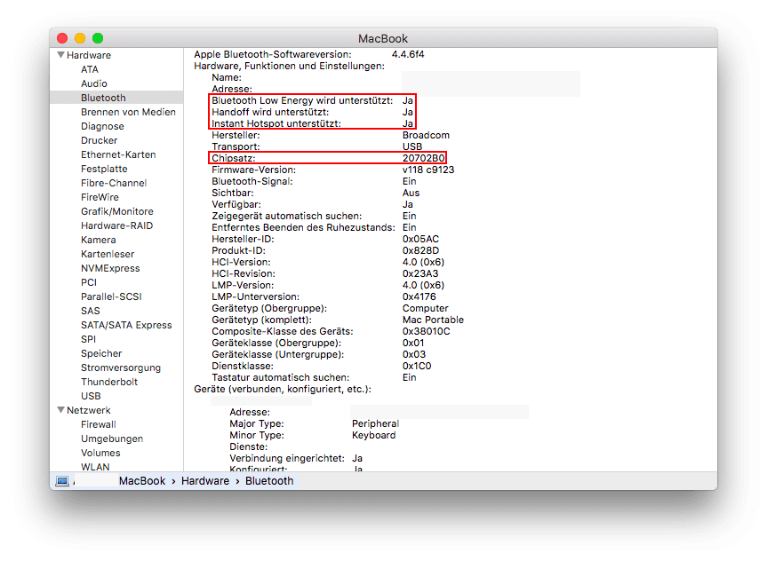
Task: Click the Minor Type value Keyboard
Action: tap(373, 435)
